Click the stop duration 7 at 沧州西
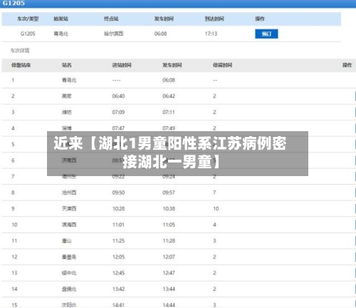The image size is (356, 308). [214, 192]
